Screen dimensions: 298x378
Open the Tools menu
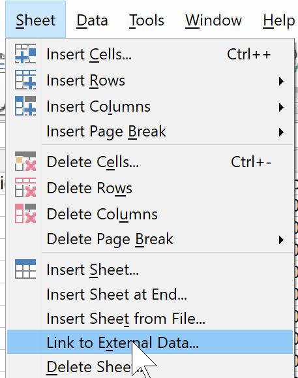click(146, 20)
